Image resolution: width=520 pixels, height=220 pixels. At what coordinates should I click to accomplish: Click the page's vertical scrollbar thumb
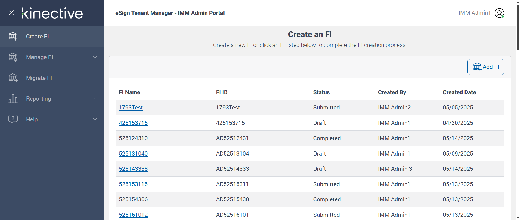pos(518,27)
